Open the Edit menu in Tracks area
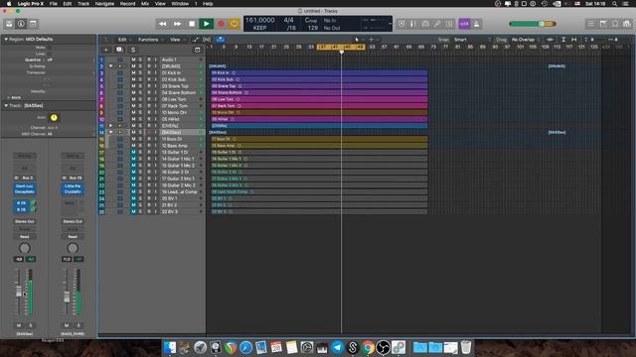 point(123,40)
